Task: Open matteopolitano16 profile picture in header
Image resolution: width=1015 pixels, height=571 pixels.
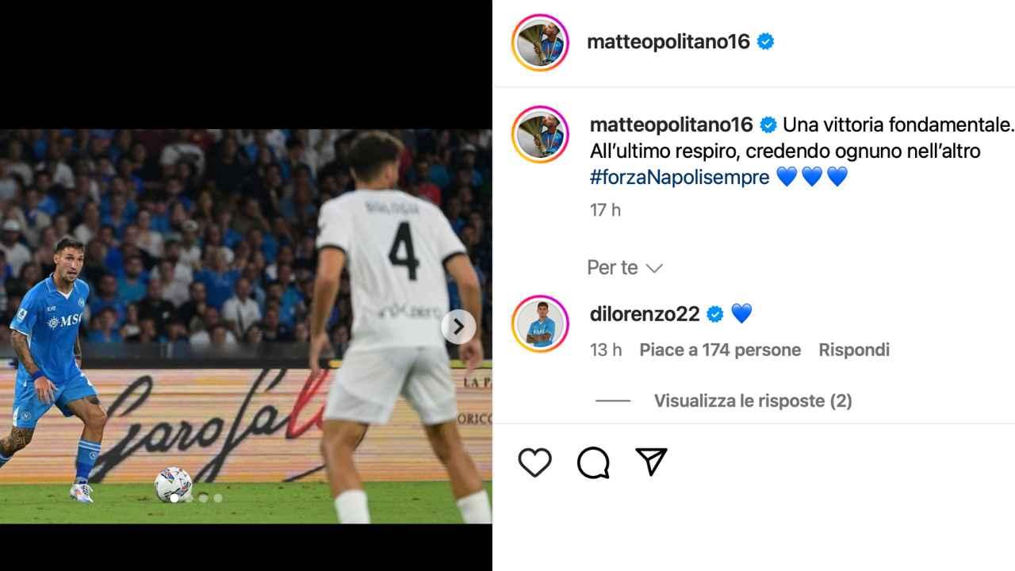Action: click(540, 42)
